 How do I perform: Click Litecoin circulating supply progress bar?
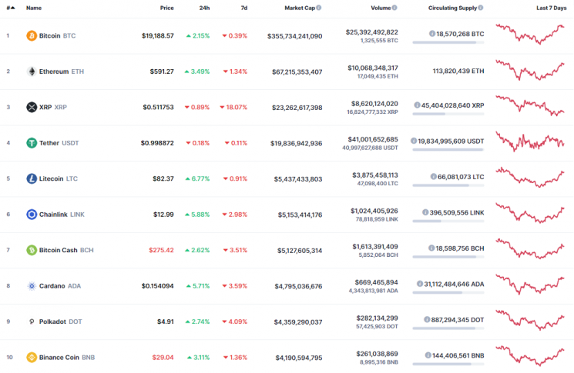pos(448,185)
